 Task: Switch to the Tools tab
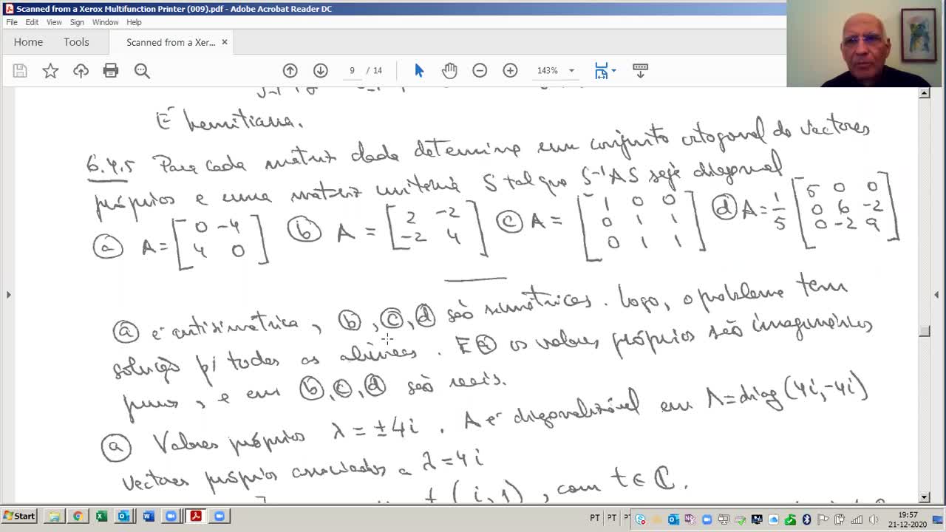(x=76, y=42)
